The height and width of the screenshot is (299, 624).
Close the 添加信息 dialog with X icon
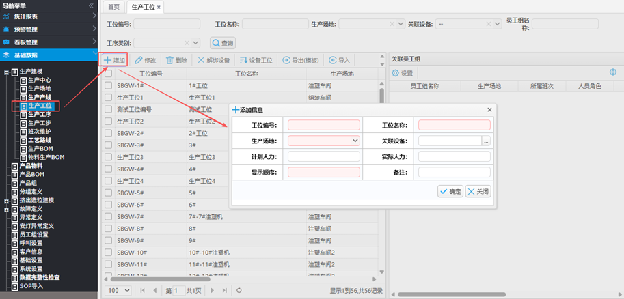coord(489,110)
